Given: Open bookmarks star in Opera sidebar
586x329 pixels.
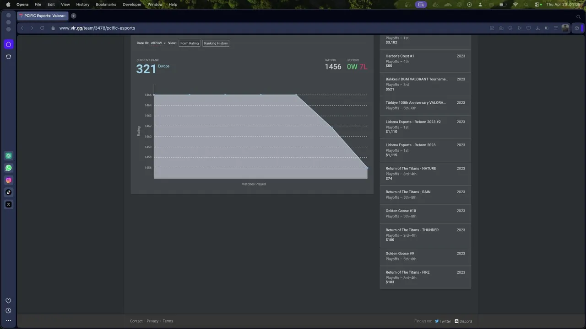Looking at the screenshot, I should pyautogui.click(x=8, y=57).
